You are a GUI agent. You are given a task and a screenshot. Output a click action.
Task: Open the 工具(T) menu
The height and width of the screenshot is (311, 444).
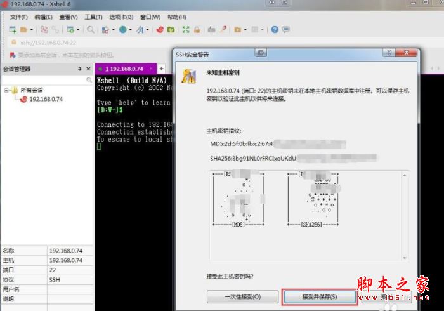tap(93, 17)
